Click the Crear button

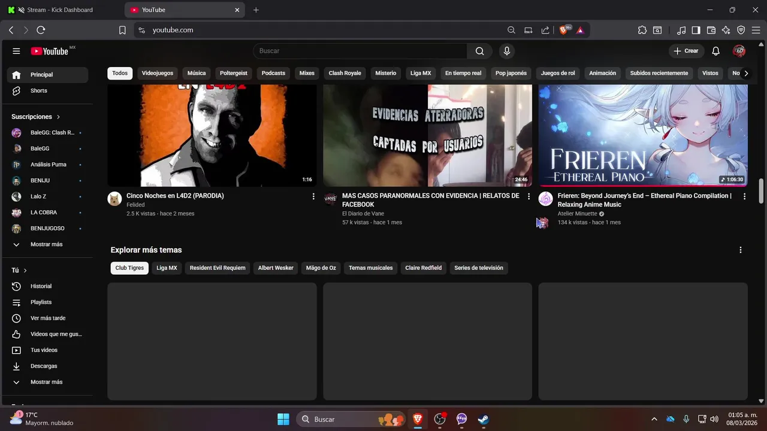pyautogui.click(x=686, y=51)
